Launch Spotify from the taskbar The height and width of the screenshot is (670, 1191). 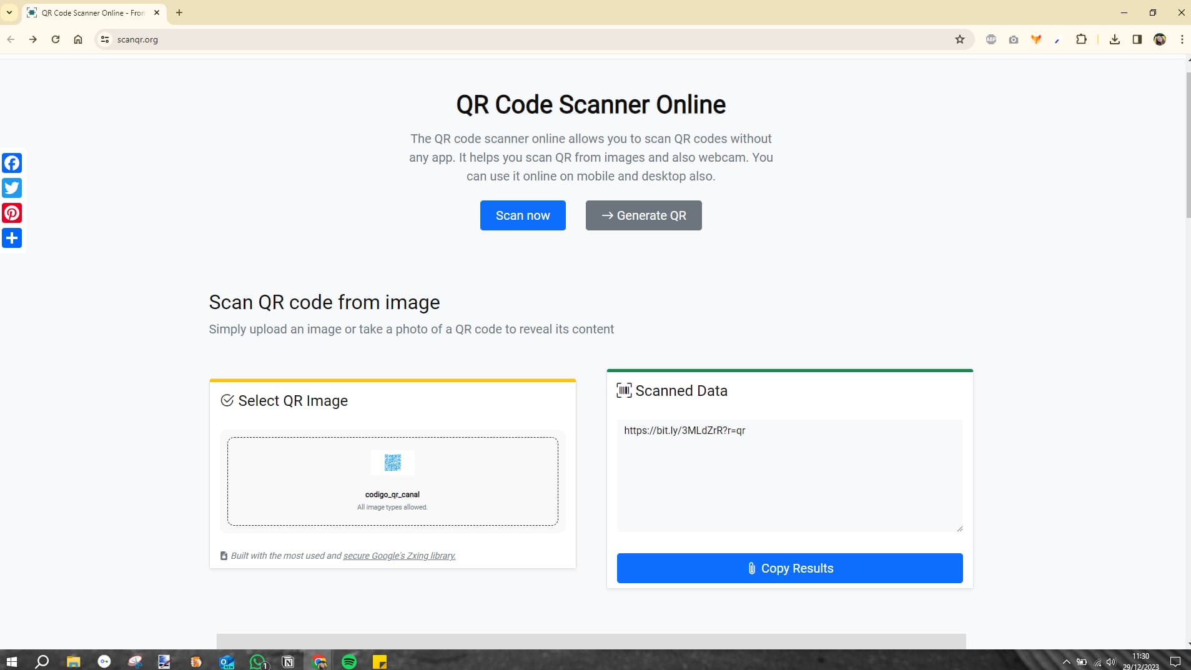click(350, 661)
